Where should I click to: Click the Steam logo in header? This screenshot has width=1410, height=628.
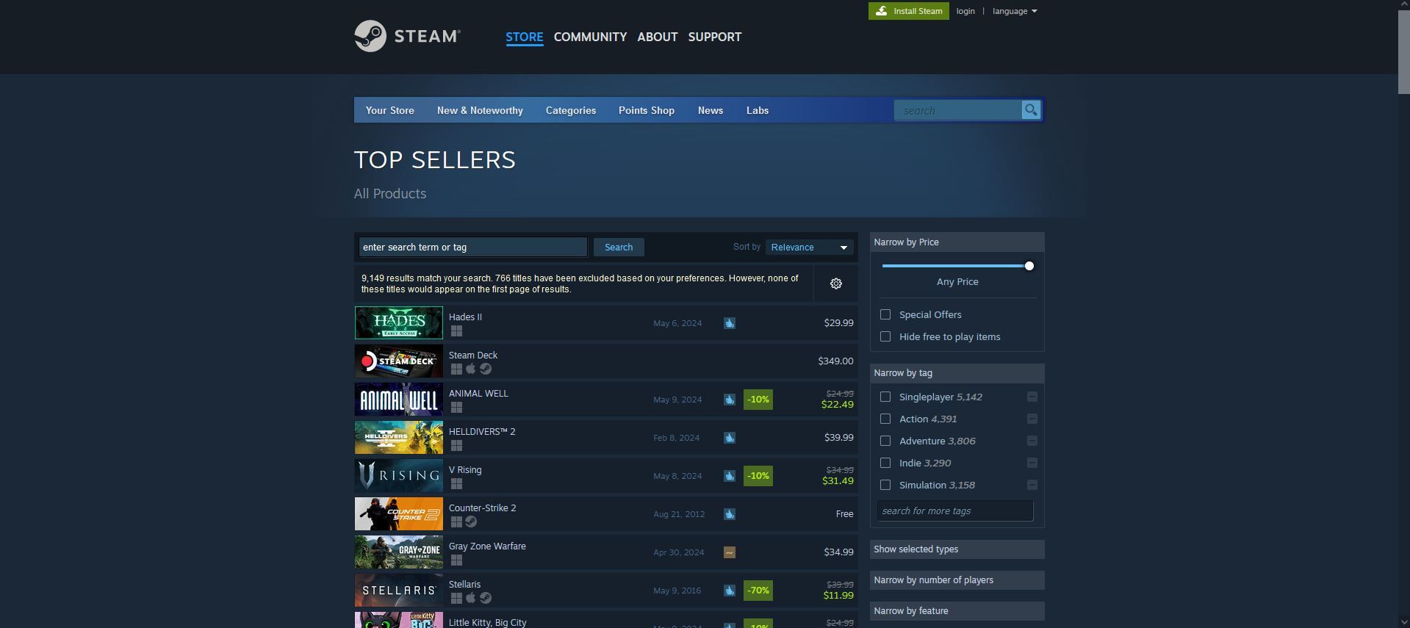click(x=407, y=36)
